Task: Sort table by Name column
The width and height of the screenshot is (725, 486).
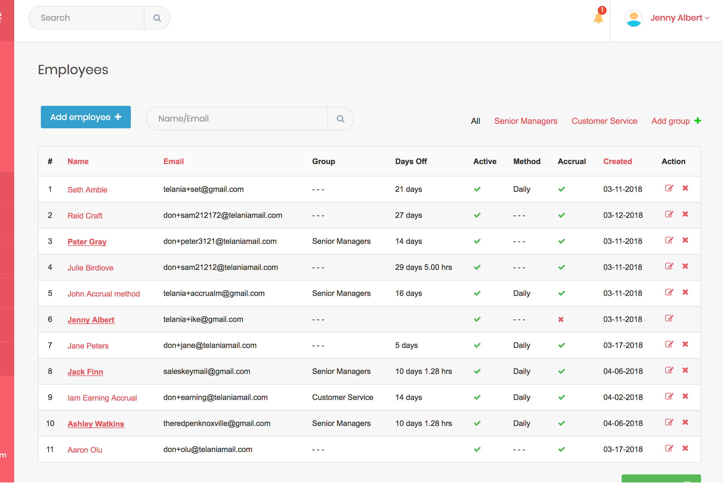Action: point(78,162)
